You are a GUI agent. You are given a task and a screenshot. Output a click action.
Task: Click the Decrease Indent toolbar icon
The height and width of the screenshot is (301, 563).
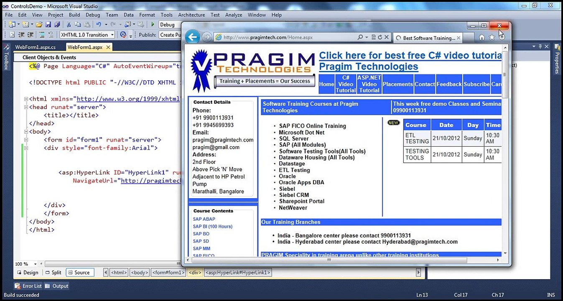(x=21, y=35)
